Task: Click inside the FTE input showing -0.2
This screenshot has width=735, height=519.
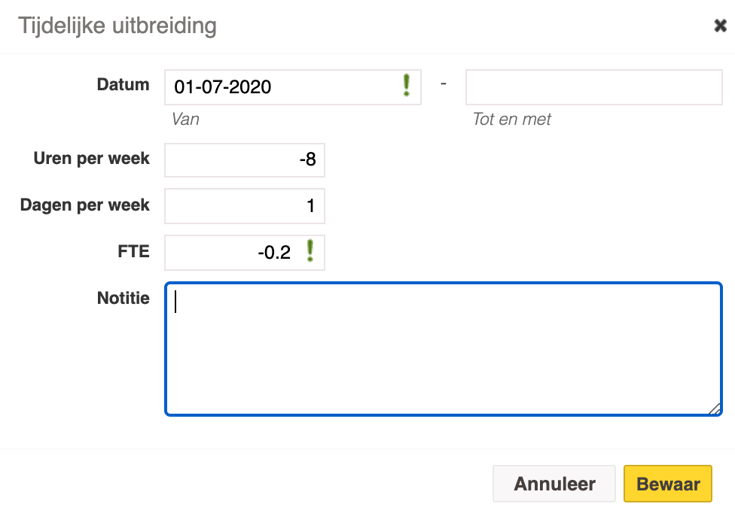Action: 244,253
